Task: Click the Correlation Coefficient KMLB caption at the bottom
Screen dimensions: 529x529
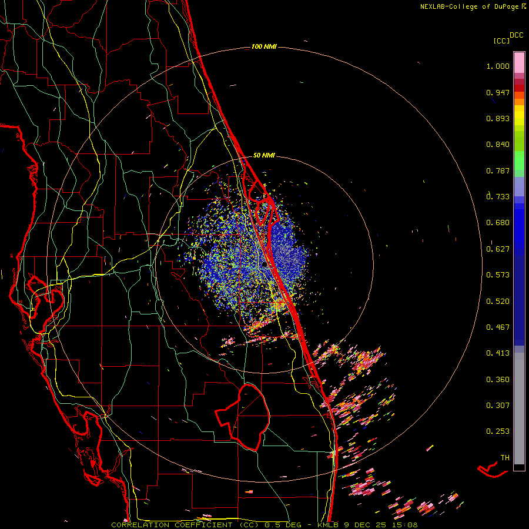Action: (264, 525)
